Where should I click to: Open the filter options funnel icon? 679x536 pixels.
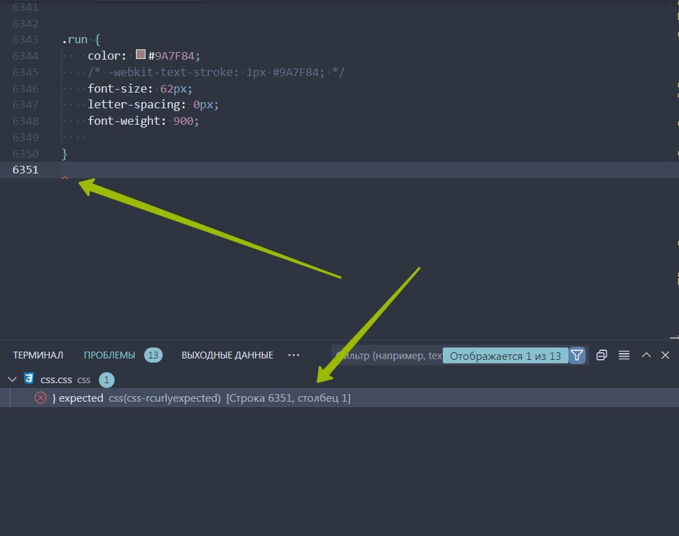tap(577, 355)
